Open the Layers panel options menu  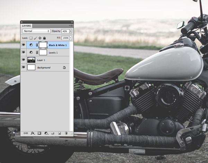[x=71, y=26]
